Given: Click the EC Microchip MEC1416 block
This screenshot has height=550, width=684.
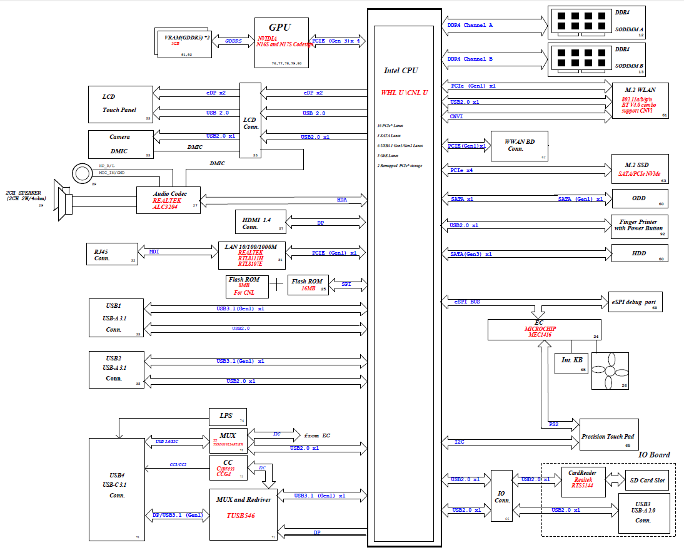Looking at the screenshot, I should (544, 330).
